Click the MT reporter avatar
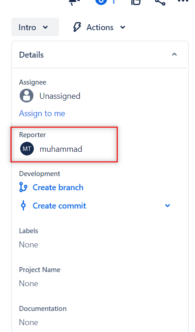Screen dimensions: 195x332 click(x=27, y=149)
